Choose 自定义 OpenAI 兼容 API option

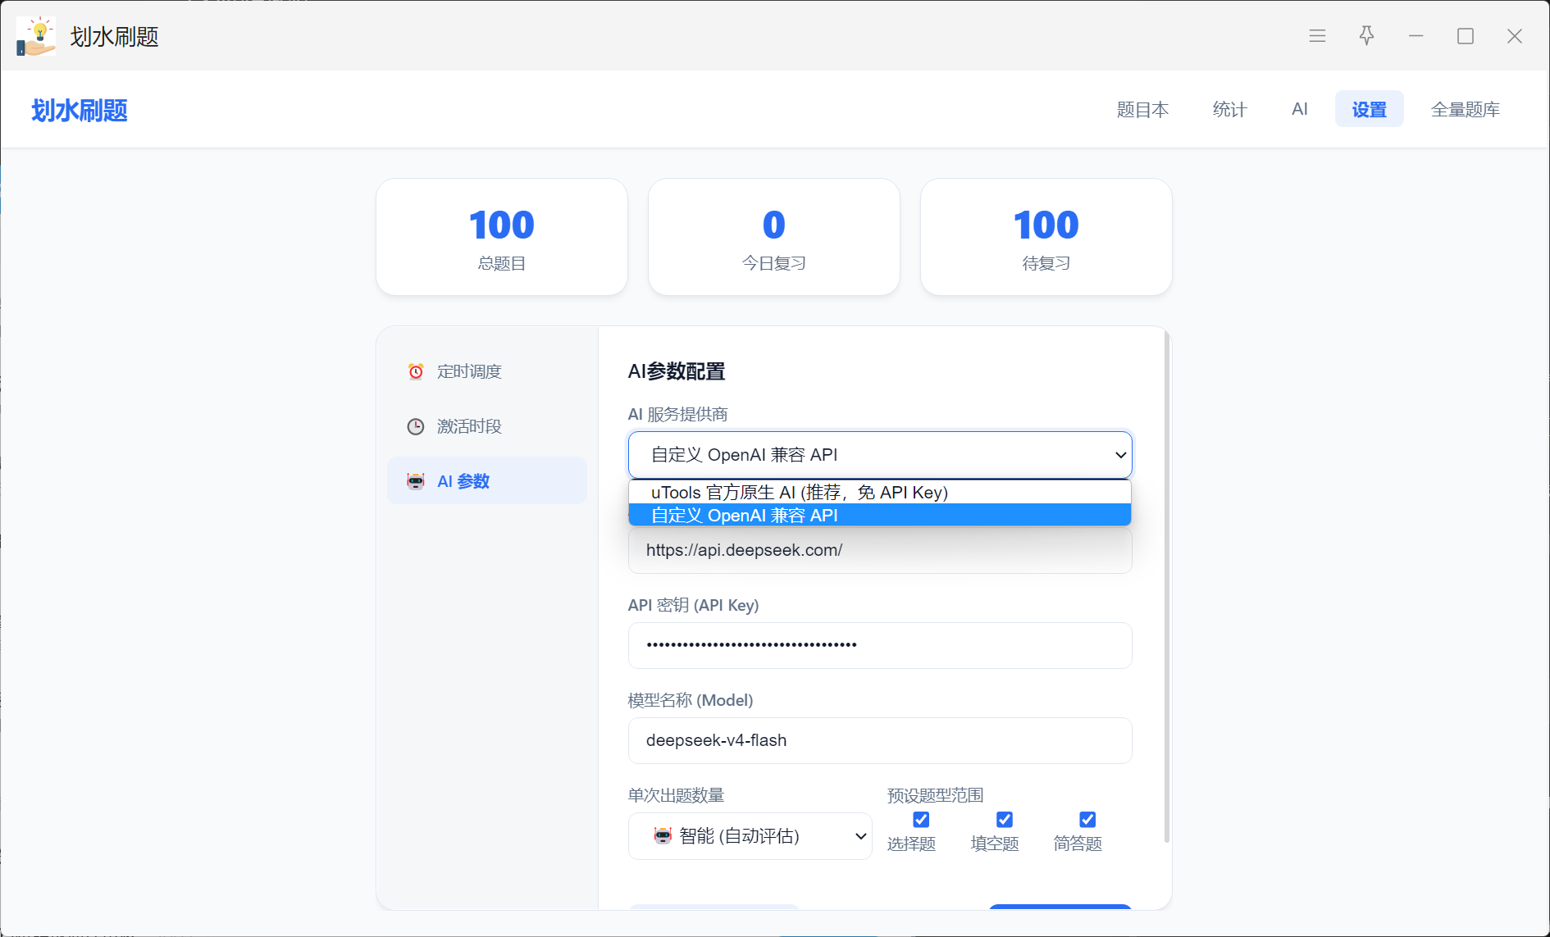[879, 515]
